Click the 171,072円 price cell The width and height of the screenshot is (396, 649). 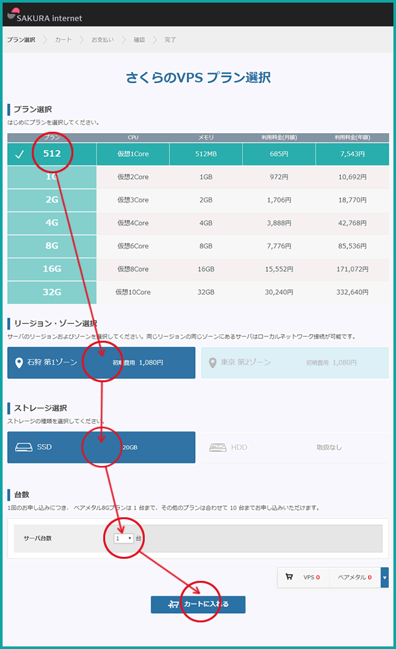(x=353, y=269)
